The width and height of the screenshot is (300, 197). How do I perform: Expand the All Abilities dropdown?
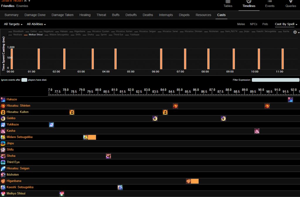[x=36, y=24]
